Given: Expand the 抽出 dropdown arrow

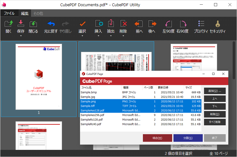Looking at the screenshot, I should (x=111, y=36).
